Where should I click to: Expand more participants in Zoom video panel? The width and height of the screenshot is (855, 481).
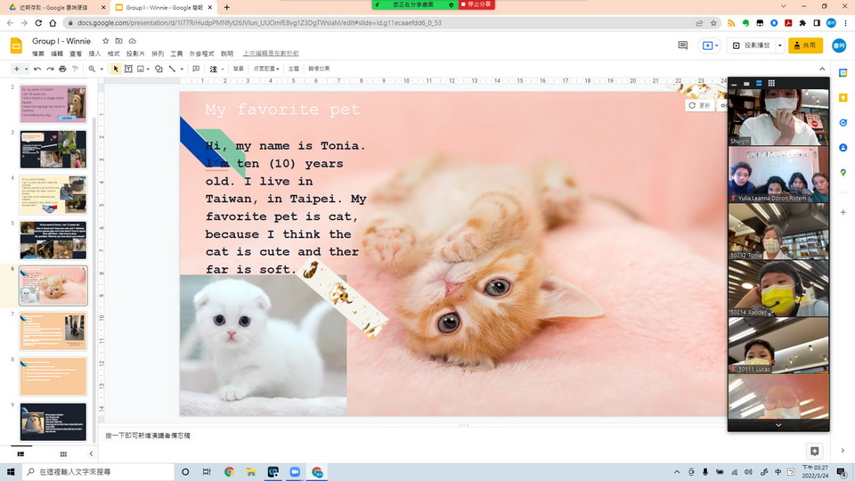pyautogui.click(x=778, y=425)
